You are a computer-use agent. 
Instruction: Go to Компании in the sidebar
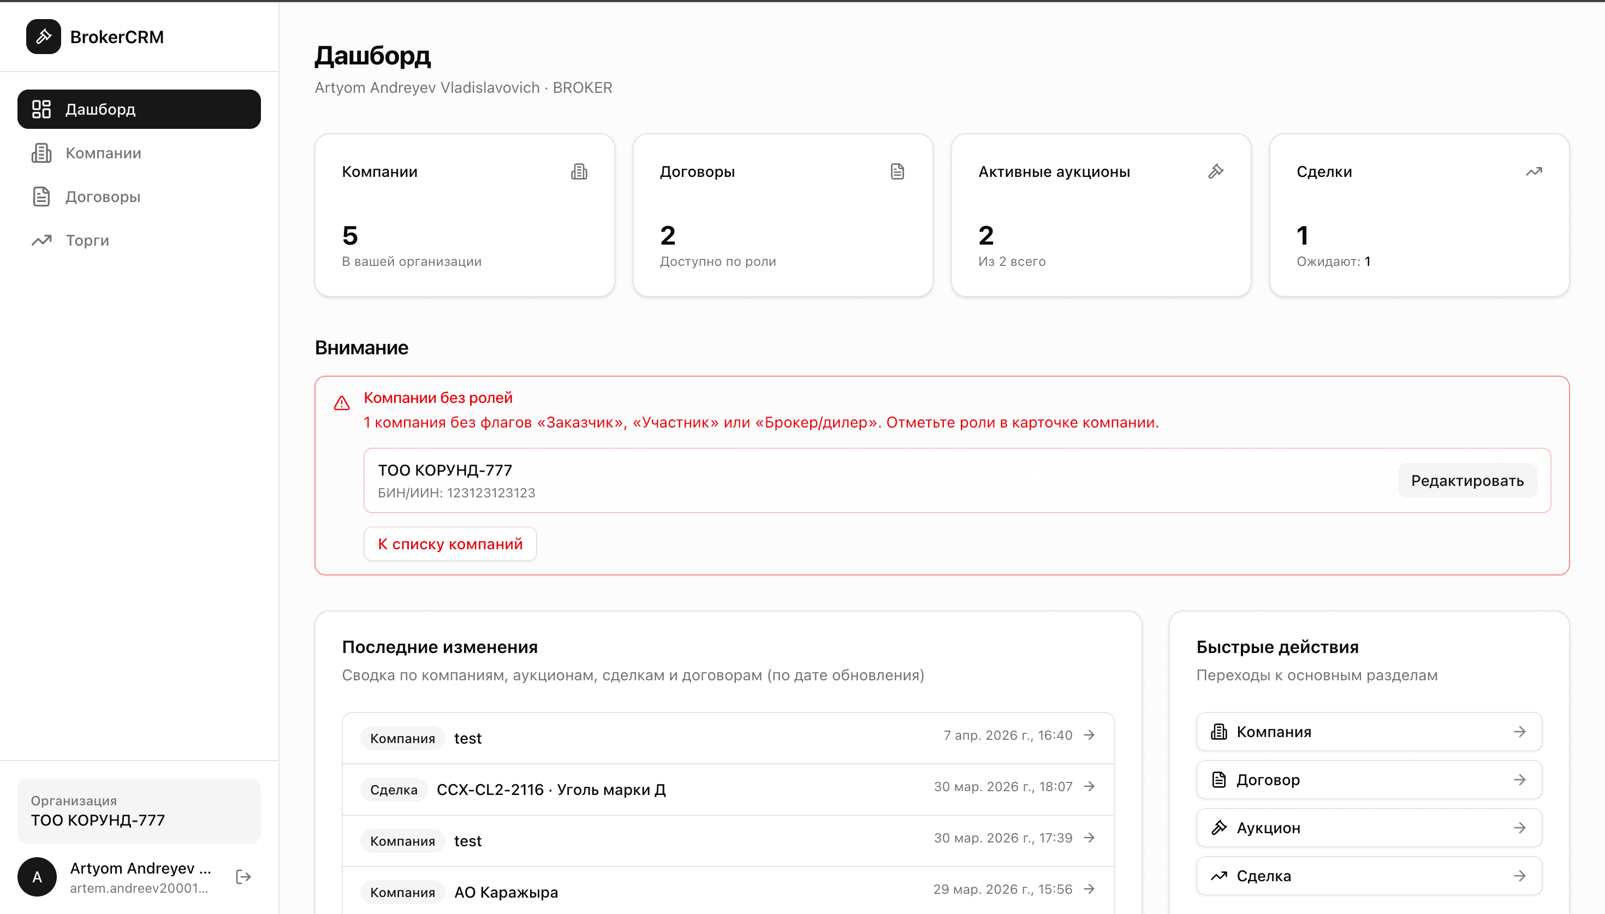(104, 153)
